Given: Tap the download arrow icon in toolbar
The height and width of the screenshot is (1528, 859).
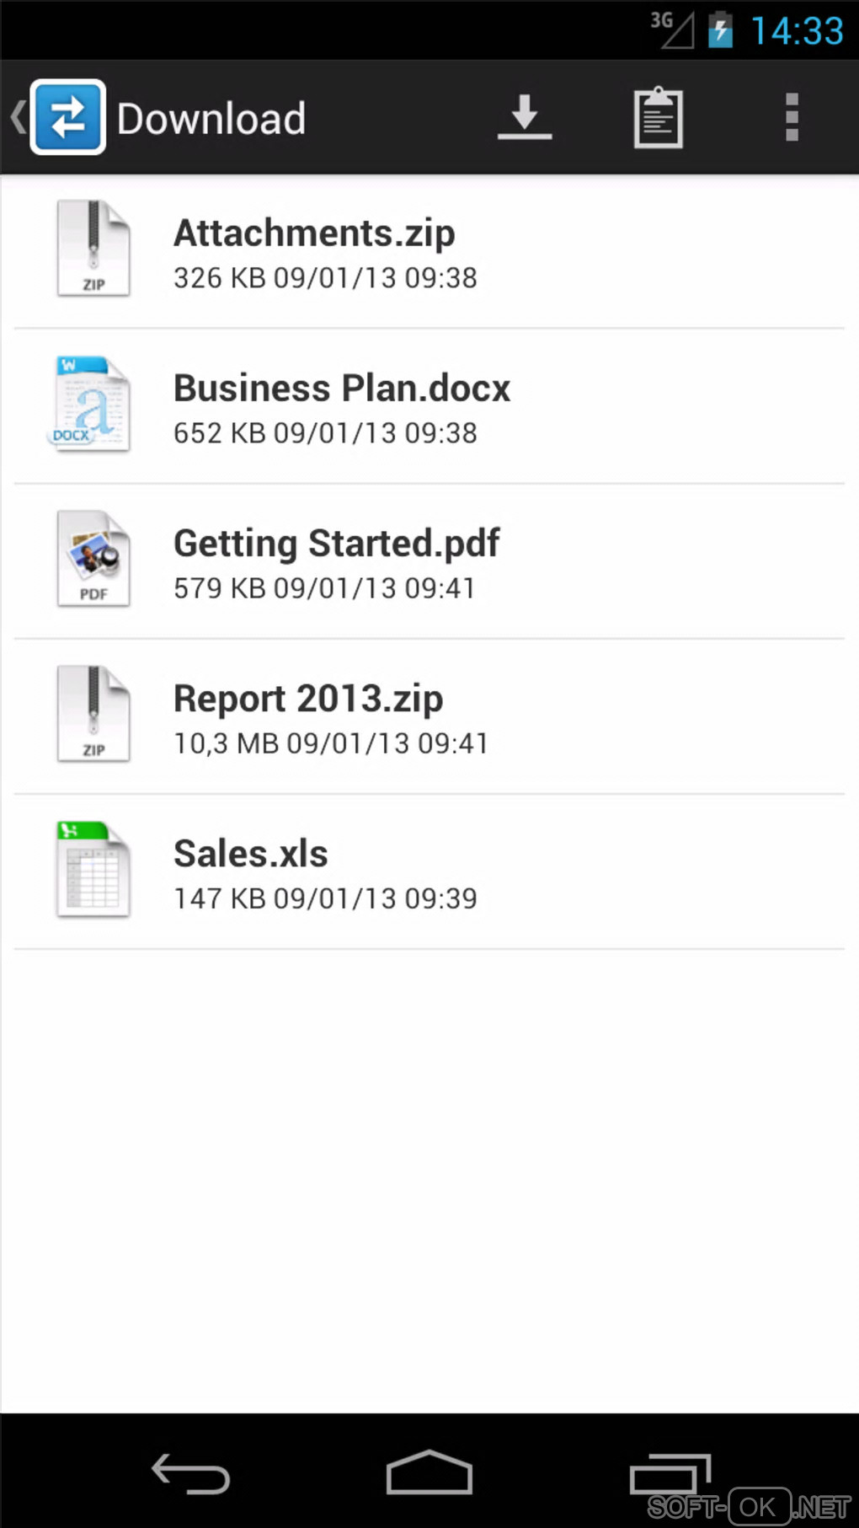Looking at the screenshot, I should tap(524, 117).
